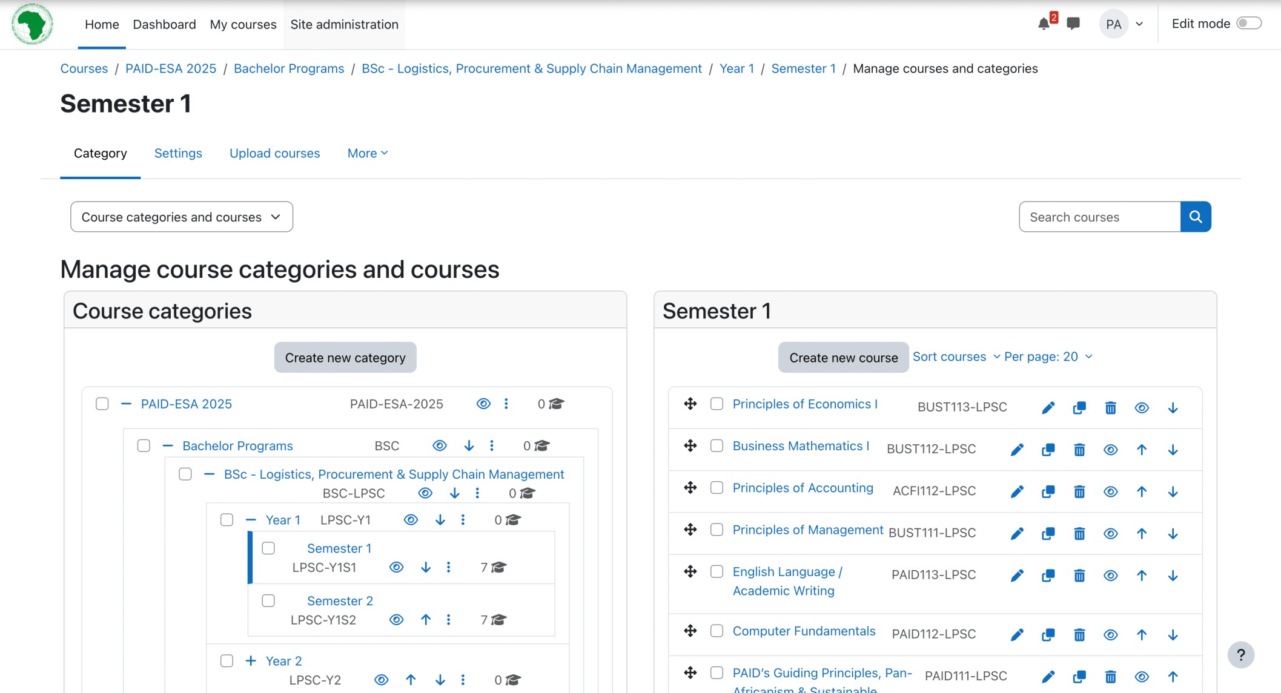
Task: Open notifications via the bell icon
Action: click(1044, 24)
